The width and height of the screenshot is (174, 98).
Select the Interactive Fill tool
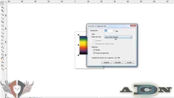pos(2,69)
